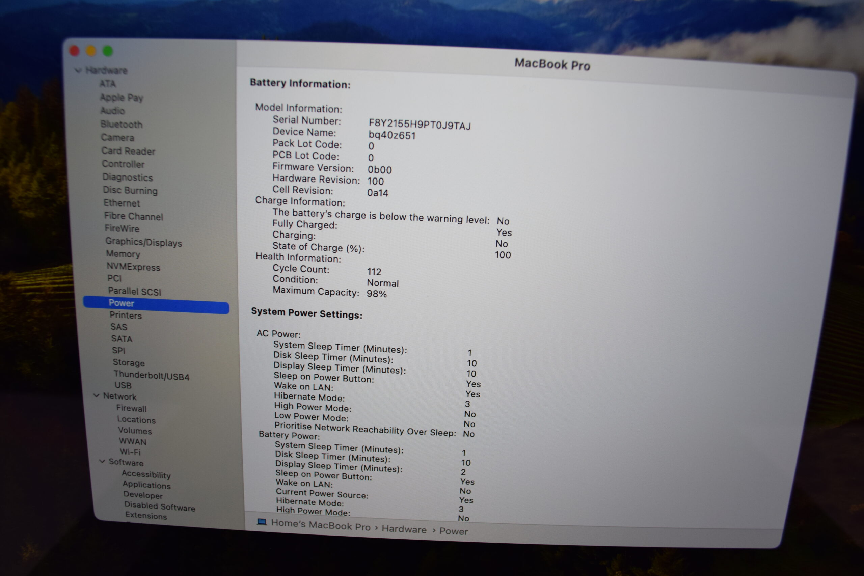
Task: Show Memory details
Action: [123, 254]
